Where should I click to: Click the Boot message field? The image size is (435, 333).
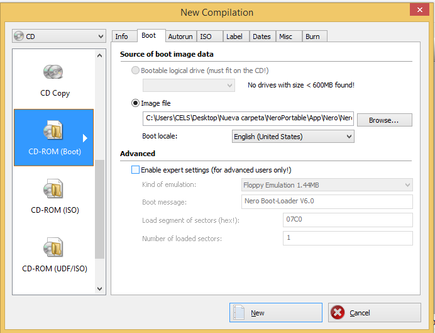point(327,201)
